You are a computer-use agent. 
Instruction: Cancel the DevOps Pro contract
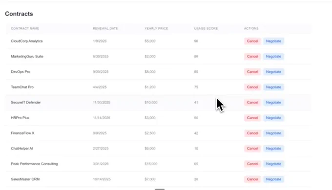tap(252, 72)
